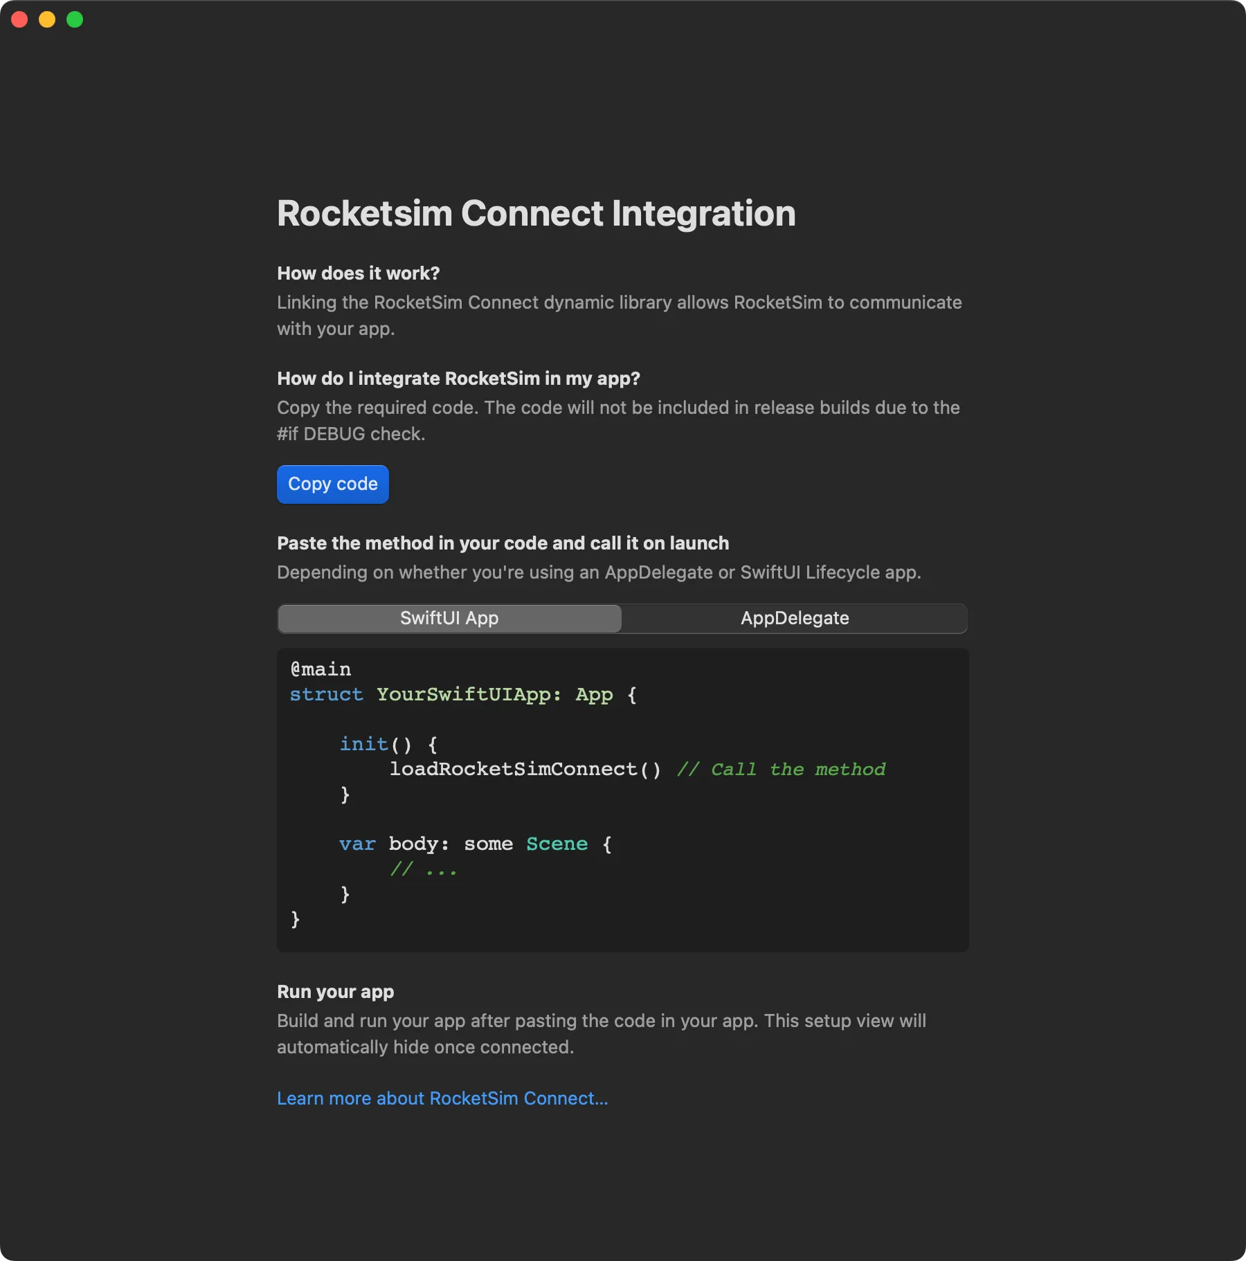Click the @main attribute in the code block

[320, 669]
